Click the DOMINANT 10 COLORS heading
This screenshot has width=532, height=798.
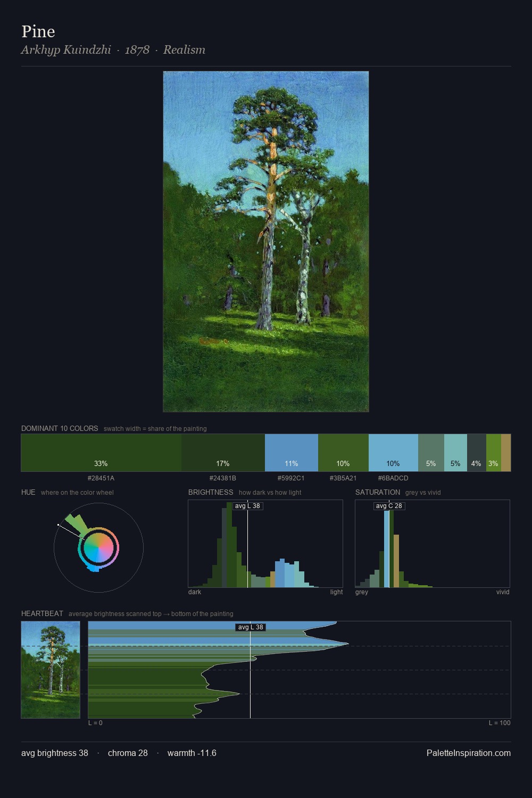60,428
